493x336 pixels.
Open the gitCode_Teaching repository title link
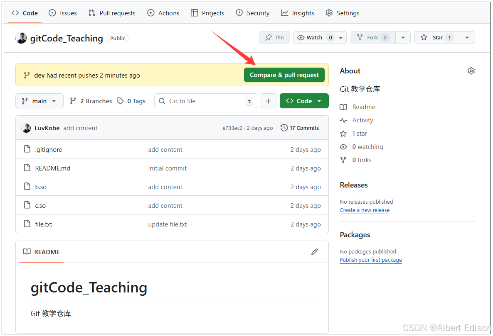click(x=67, y=38)
